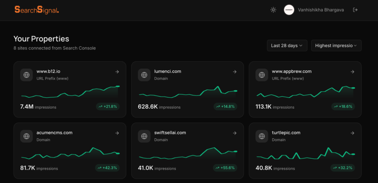Image resolution: width=378 pixels, height=183 pixels.
Task: Click the +21.8% growth badge
Action: pos(107,106)
